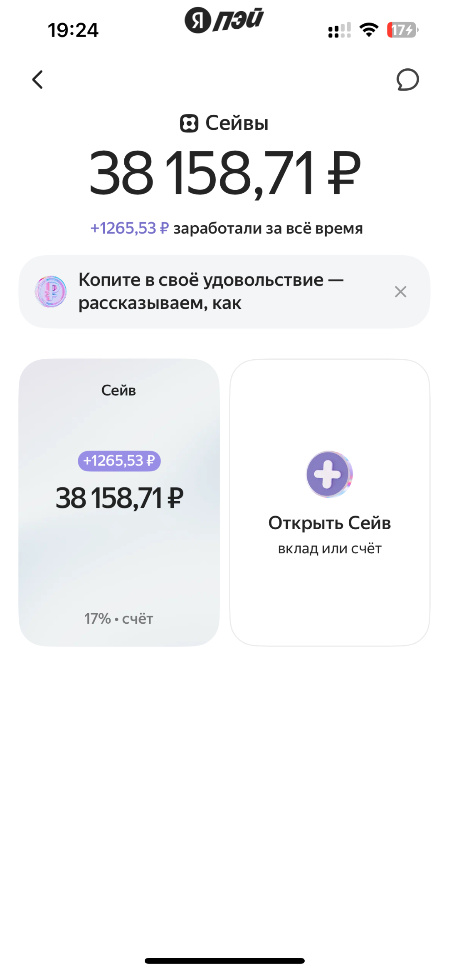449x973 pixels.
Task: Tap the Wi-Fi indicator in the status bar
Action: pos(368,29)
